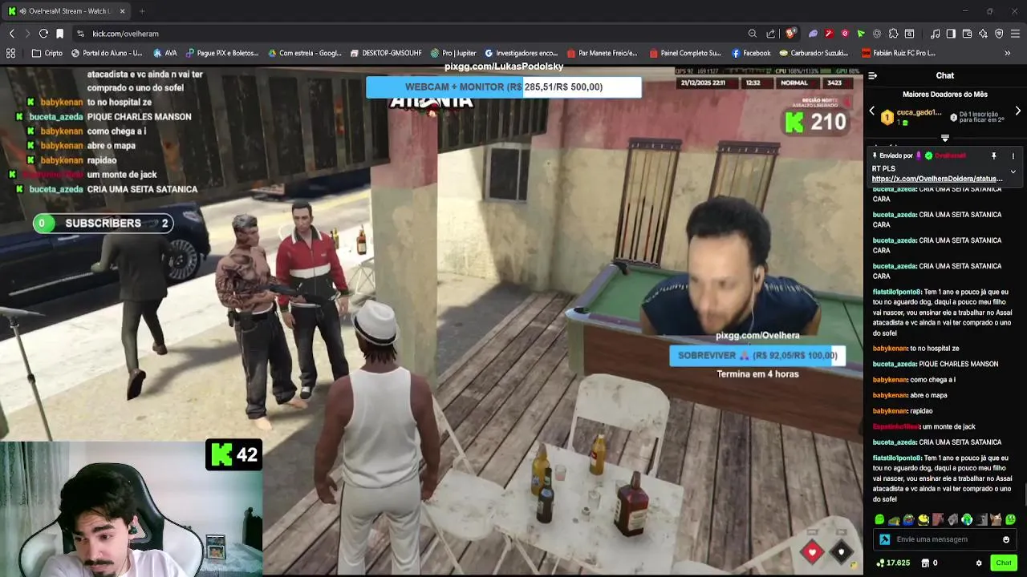Show previous top donor with the left arrow
1027x577 pixels.
coord(872,111)
